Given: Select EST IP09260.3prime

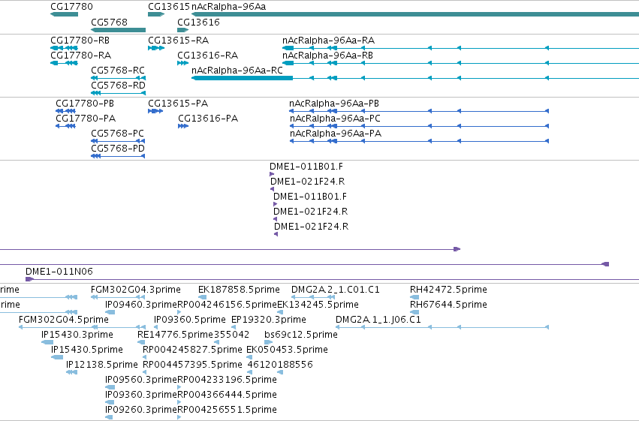Looking at the screenshot, I should 141,410.
